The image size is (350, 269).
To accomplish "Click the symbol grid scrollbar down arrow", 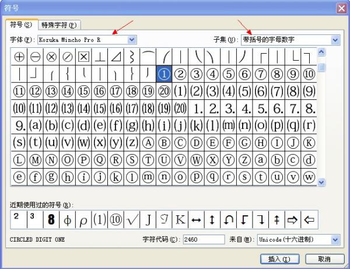I will click(x=321, y=183).
